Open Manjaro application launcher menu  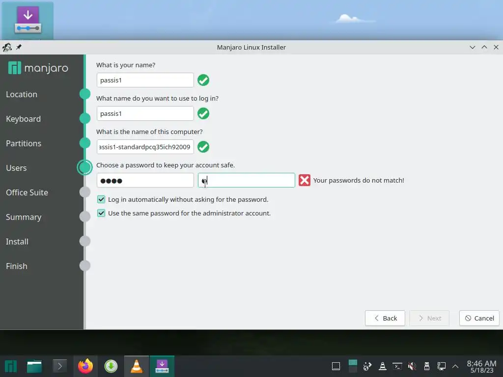pyautogui.click(x=11, y=366)
